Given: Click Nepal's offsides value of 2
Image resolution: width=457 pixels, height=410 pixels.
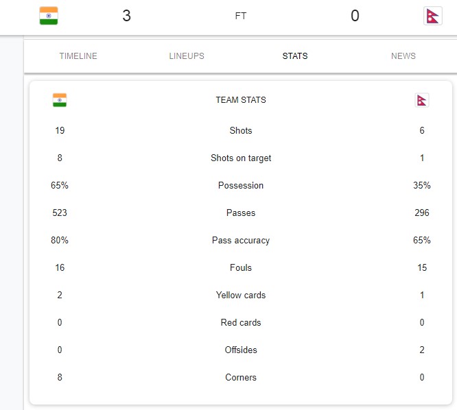Looking at the screenshot, I should pyautogui.click(x=422, y=350).
